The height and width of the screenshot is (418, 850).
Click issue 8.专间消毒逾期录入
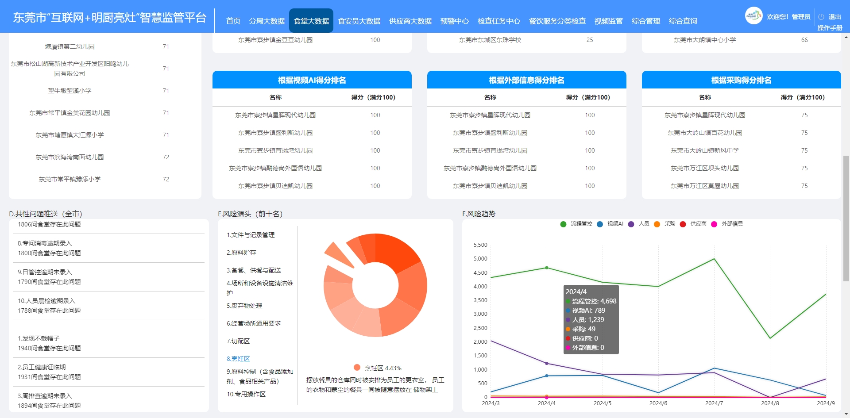[45, 243]
